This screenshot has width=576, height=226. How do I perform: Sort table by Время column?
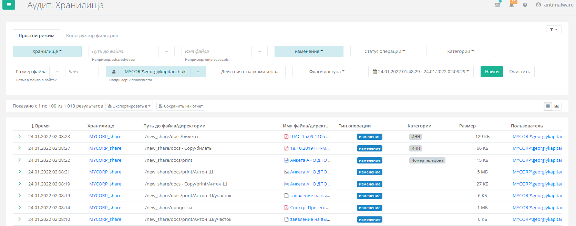(x=41, y=126)
